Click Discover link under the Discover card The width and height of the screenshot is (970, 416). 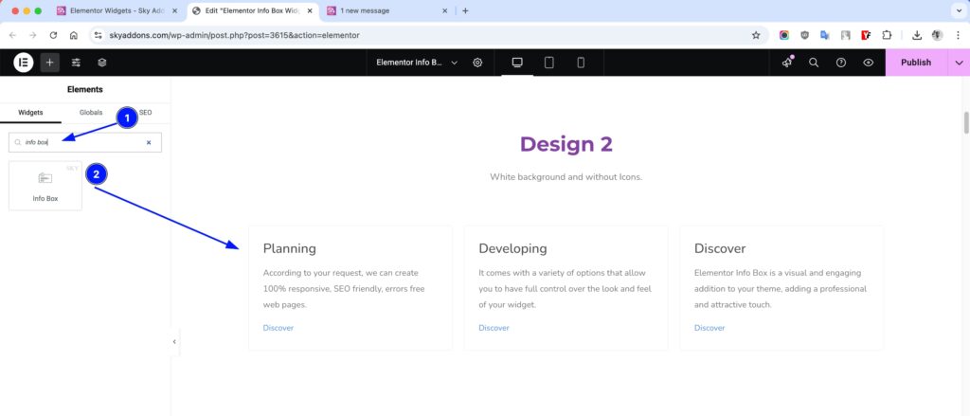click(710, 328)
